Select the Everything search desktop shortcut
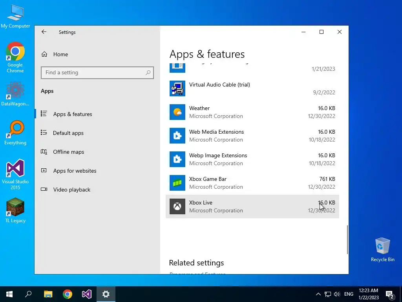The width and height of the screenshot is (402, 302). click(x=15, y=133)
